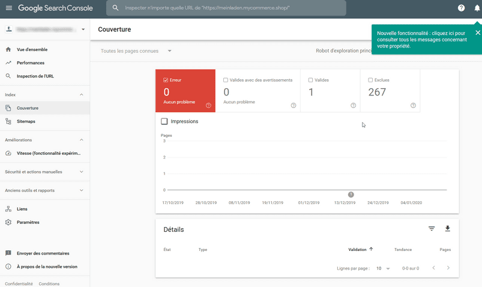Close the new feature tooltip
Image resolution: width=482 pixels, height=287 pixels.
478,32
